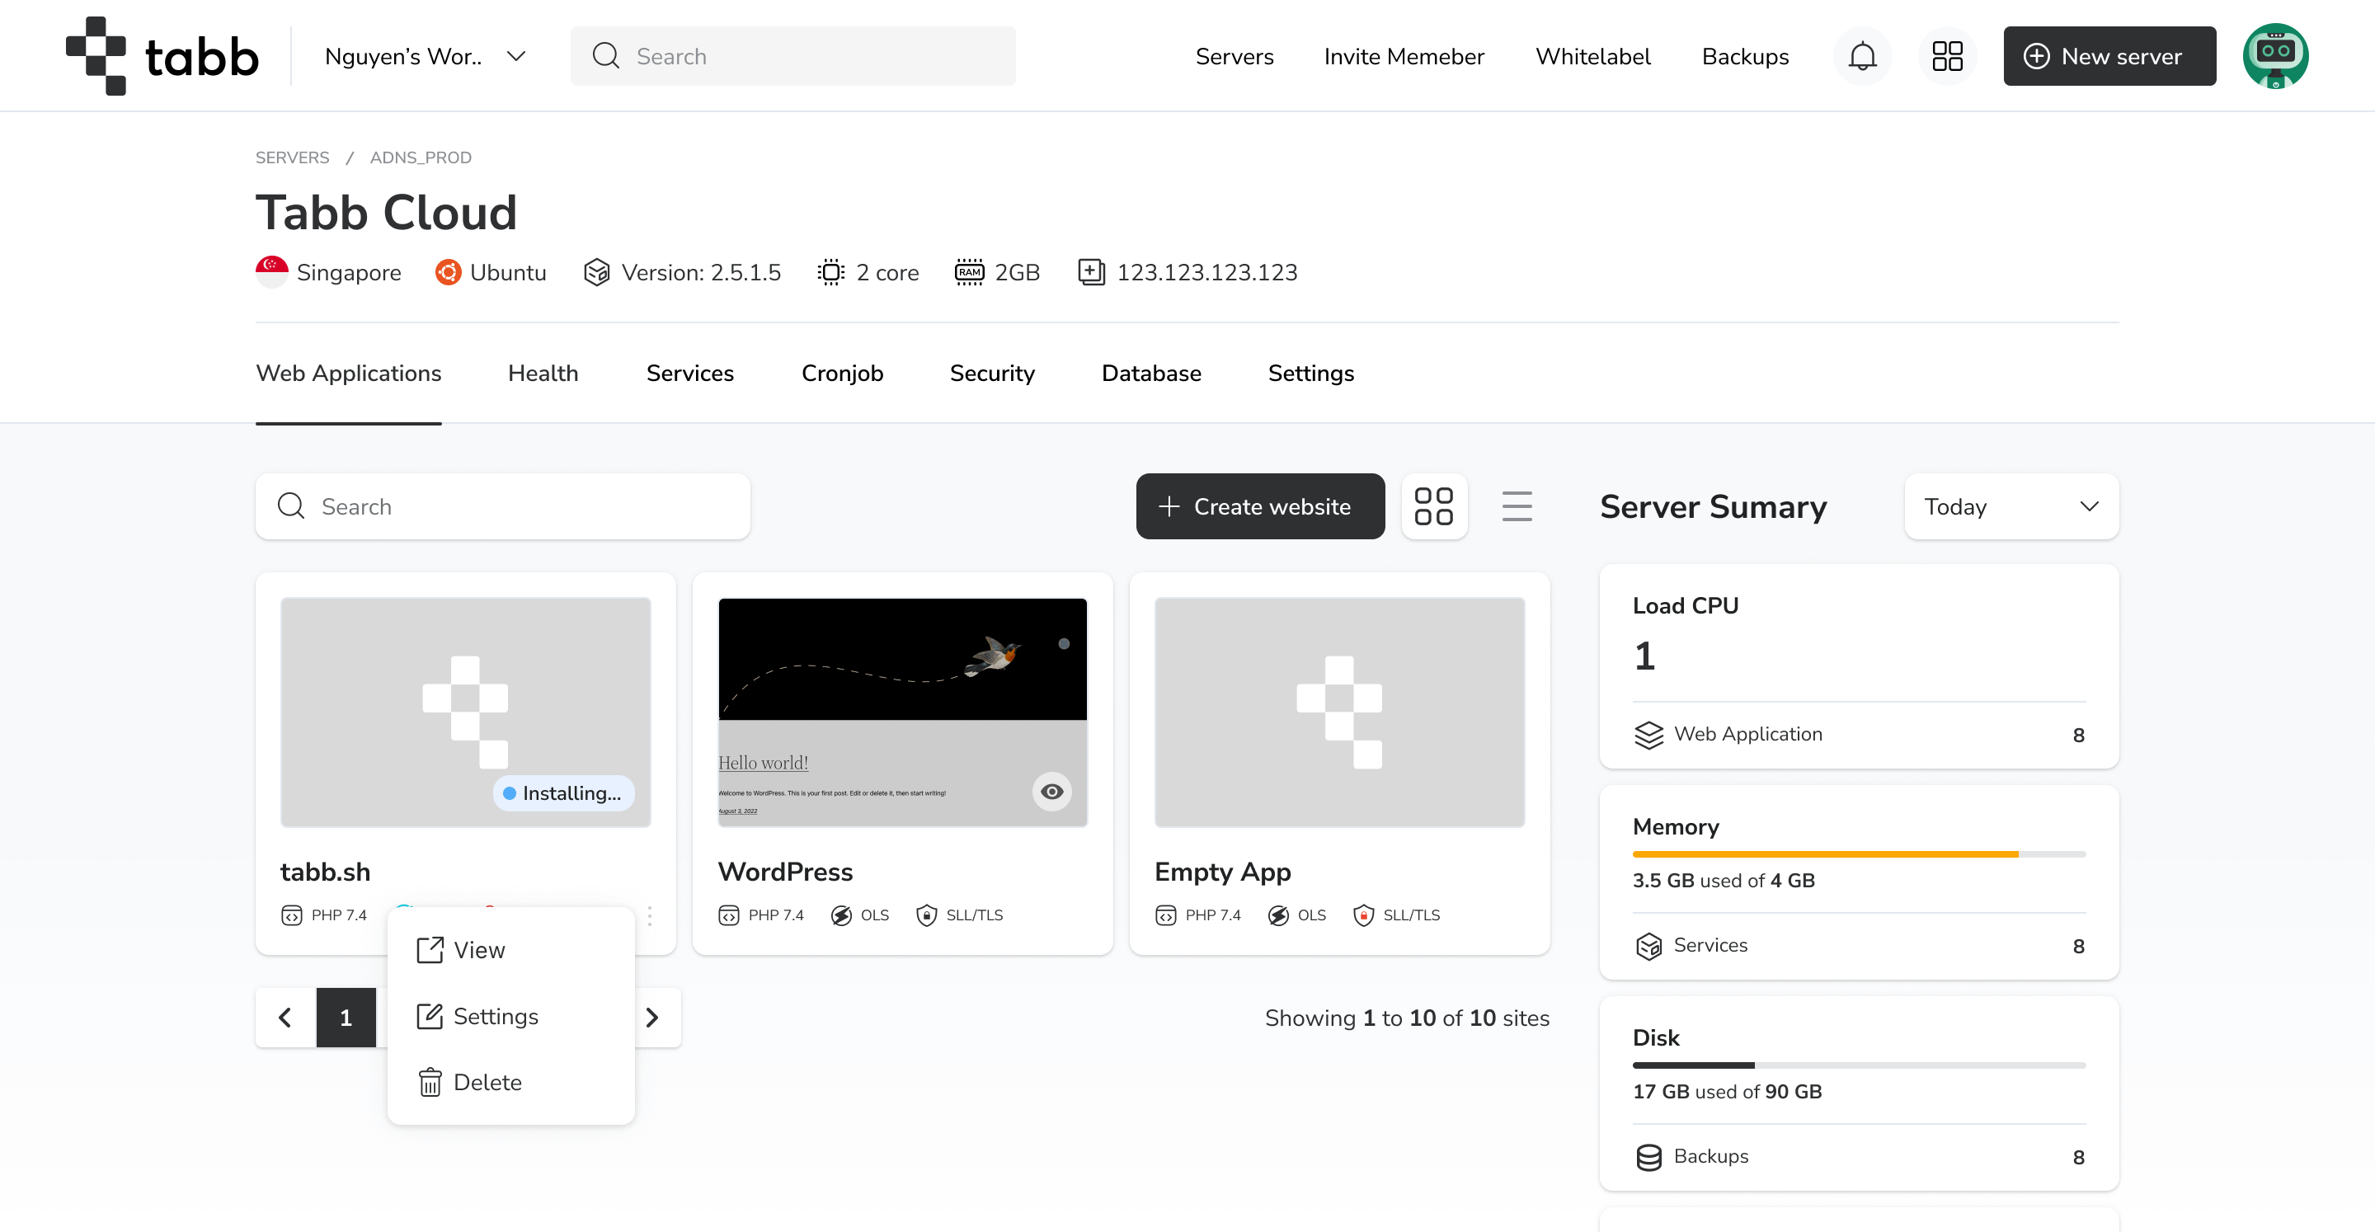
Task: Click the preview eye on WordPress thumbnail
Action: [1052, 791]
